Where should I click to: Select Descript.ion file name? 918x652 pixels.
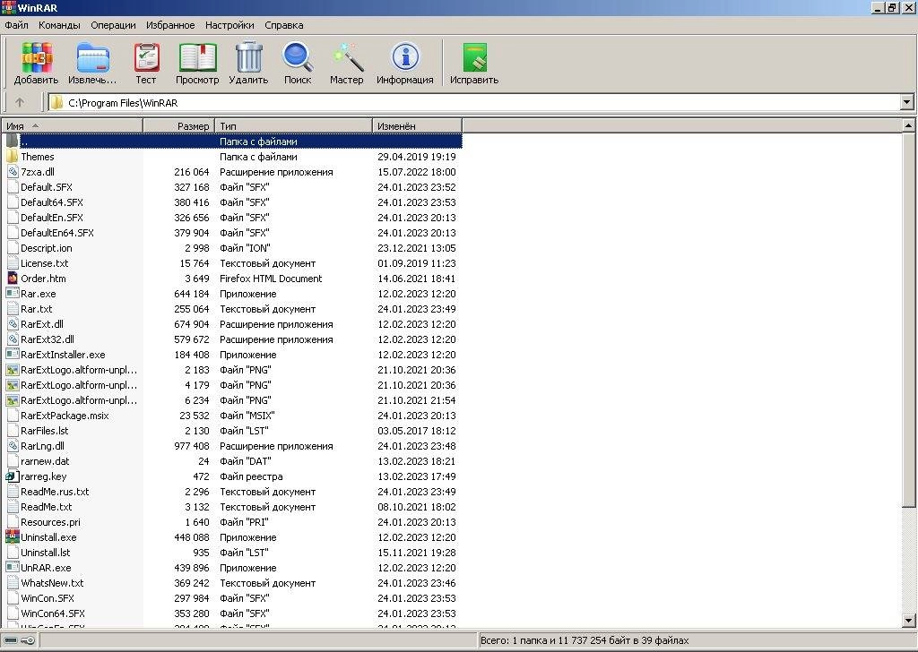(x=47, y=248)
